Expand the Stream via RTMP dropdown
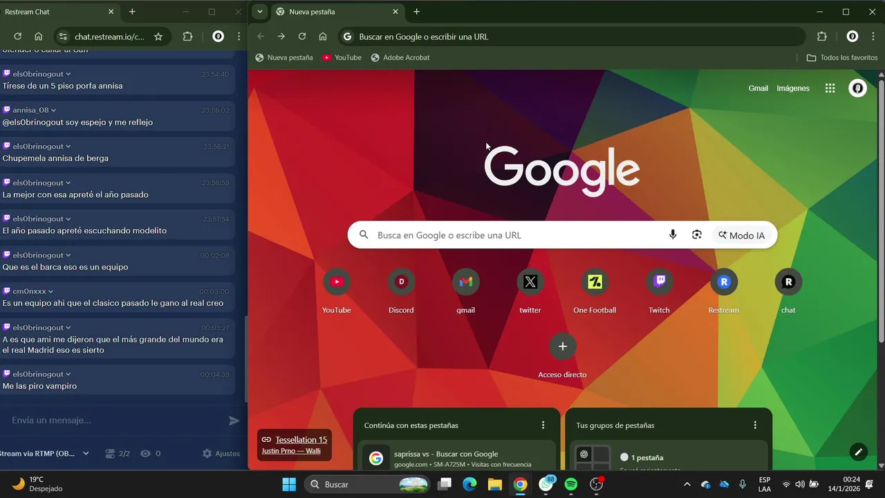The width and height of the screenshot is (885, 498). 86,454
